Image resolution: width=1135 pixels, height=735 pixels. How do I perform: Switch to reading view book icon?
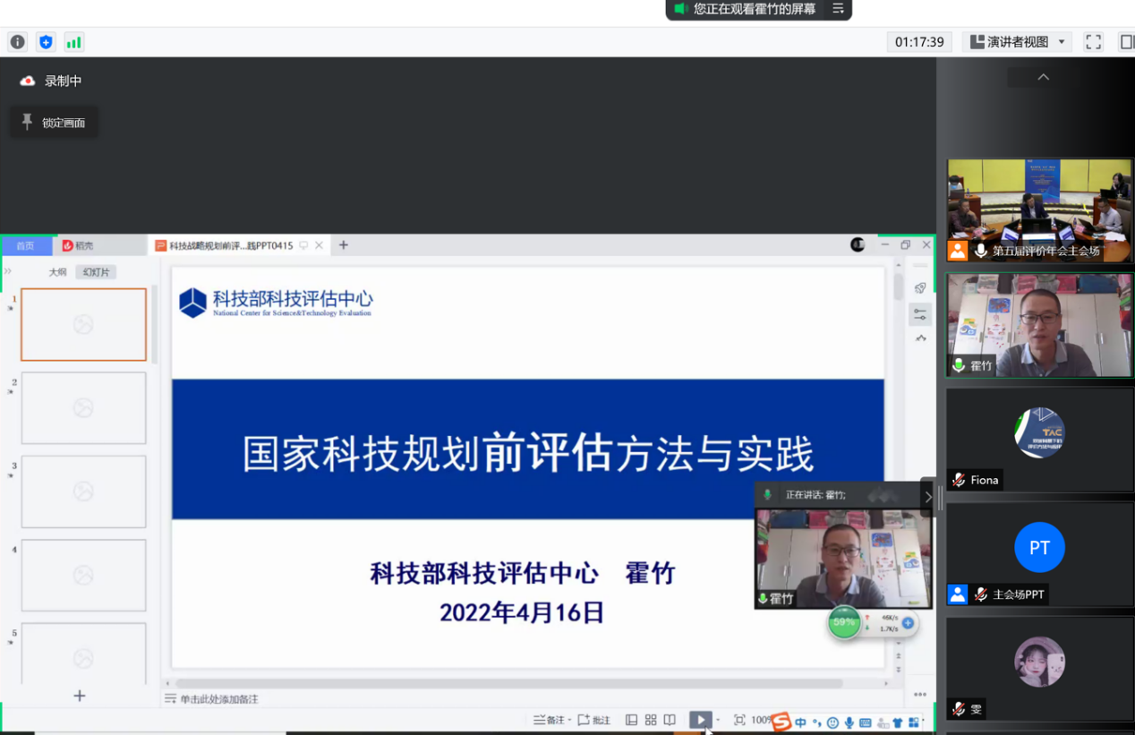point(670,720)
